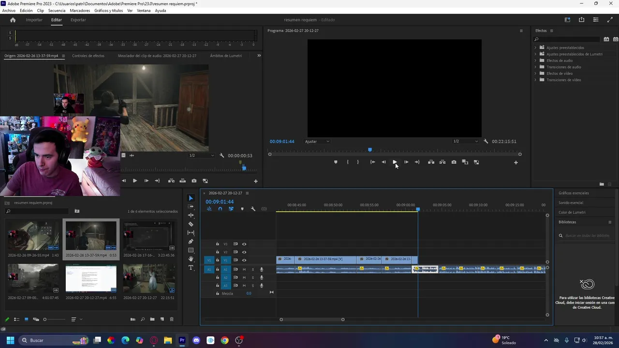Solo audio track A2
Image resolution: width=619 pixels, height=348 pixels.
pos(252,277)
